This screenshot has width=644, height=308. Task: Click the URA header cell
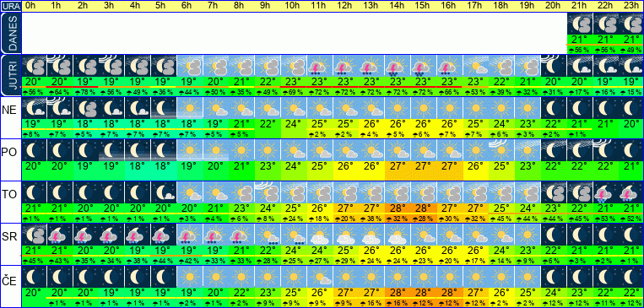coord(11,6)
